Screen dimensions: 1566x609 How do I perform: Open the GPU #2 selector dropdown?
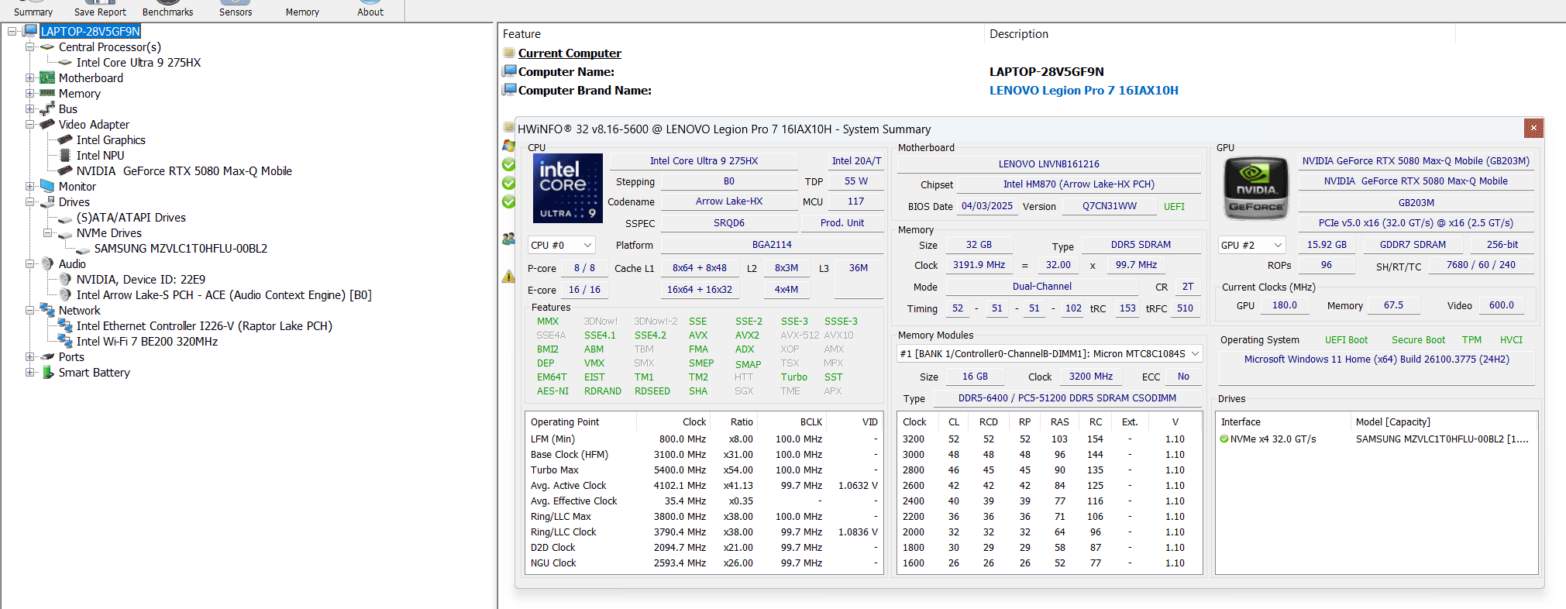coord(1251,245)
